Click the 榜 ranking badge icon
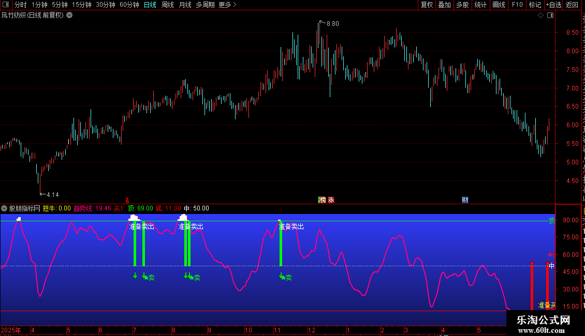 (x=322, y=200)
